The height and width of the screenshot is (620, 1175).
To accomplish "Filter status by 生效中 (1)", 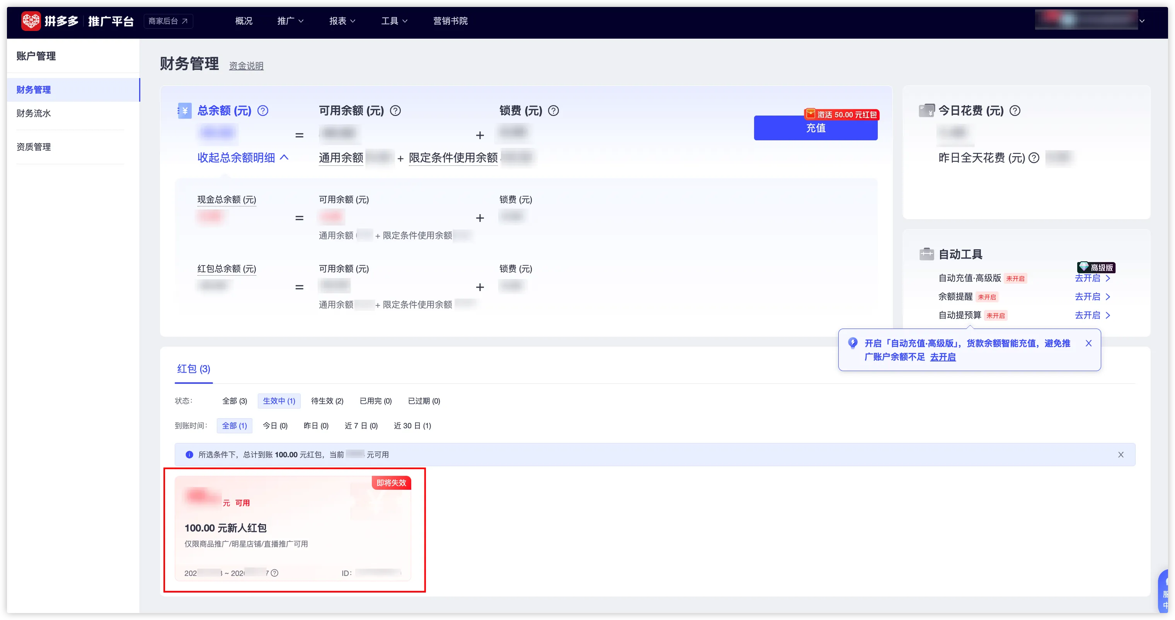I will [279, 401].
